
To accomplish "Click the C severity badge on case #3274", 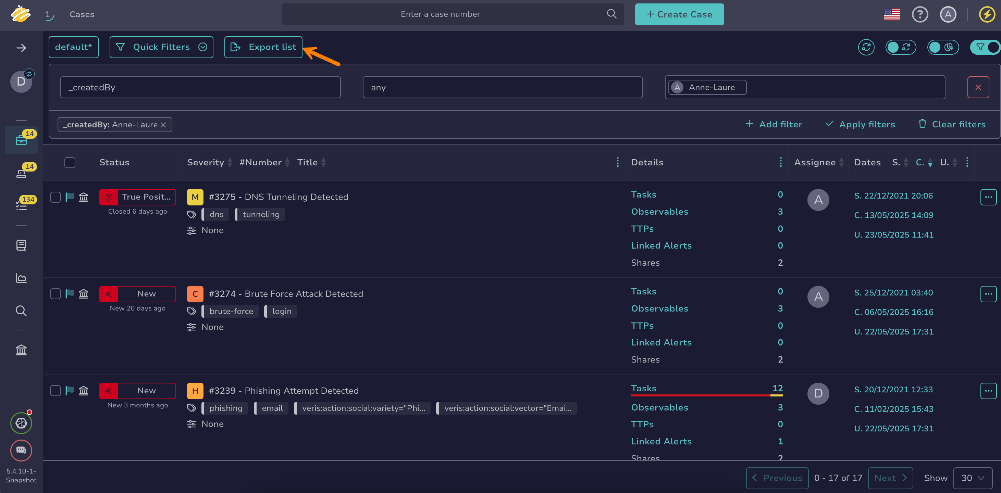I will click(195, 294).
